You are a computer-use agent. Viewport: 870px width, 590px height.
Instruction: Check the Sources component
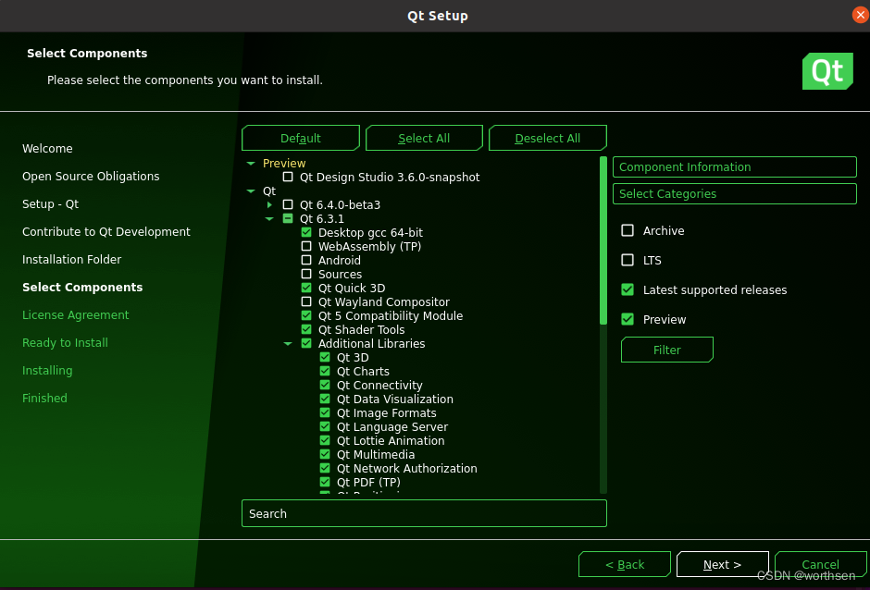[306, 274]
